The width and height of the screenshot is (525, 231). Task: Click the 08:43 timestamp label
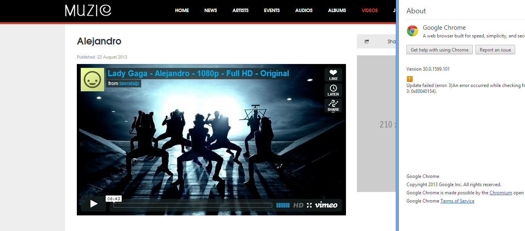point(114,199)
